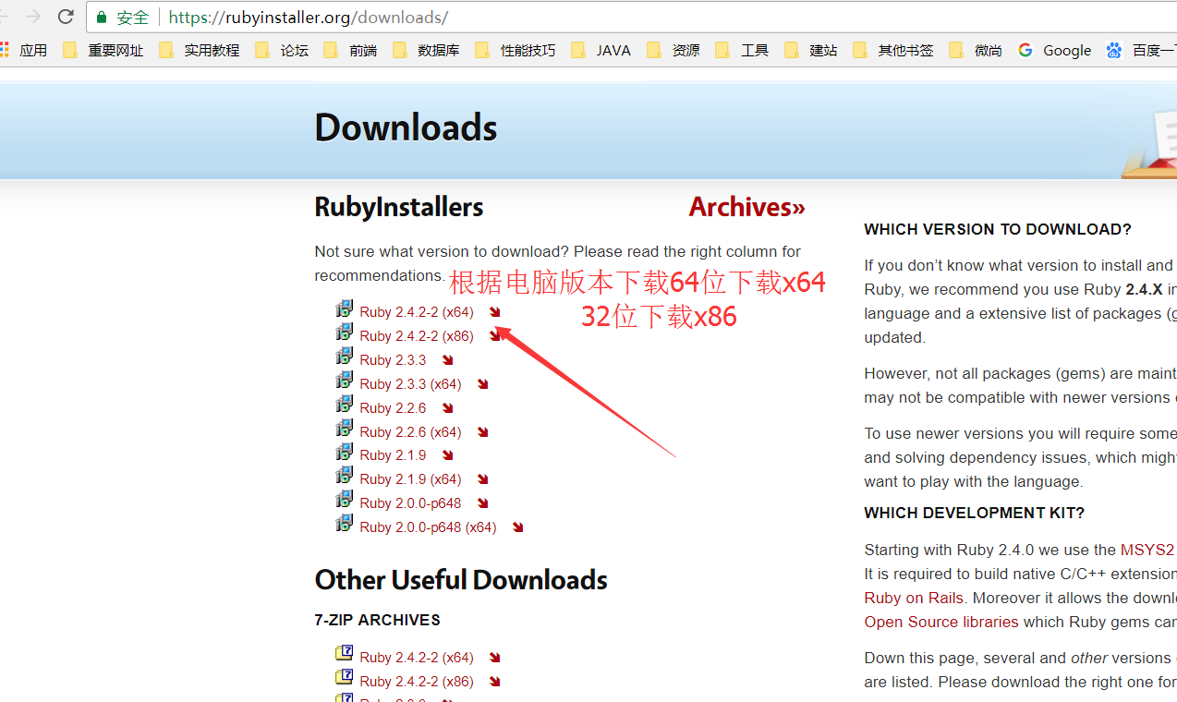Click red download arrow after Ruby 2.2.6
The height and width of the screenshot is (702, 1177).
448,408
